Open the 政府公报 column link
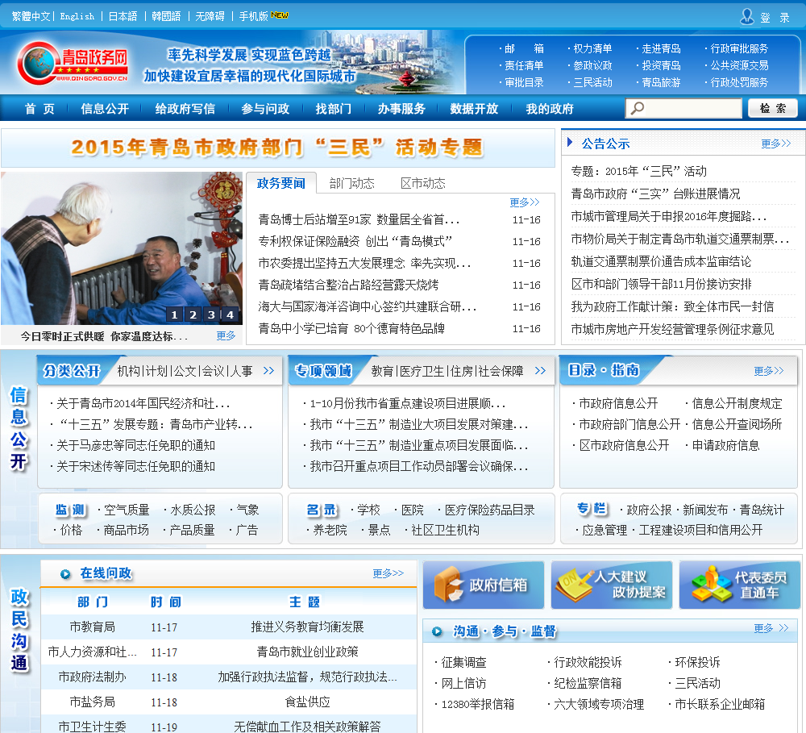 (649, 510)
